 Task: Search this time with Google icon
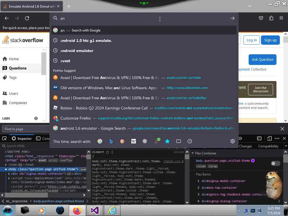coord(100,141)
